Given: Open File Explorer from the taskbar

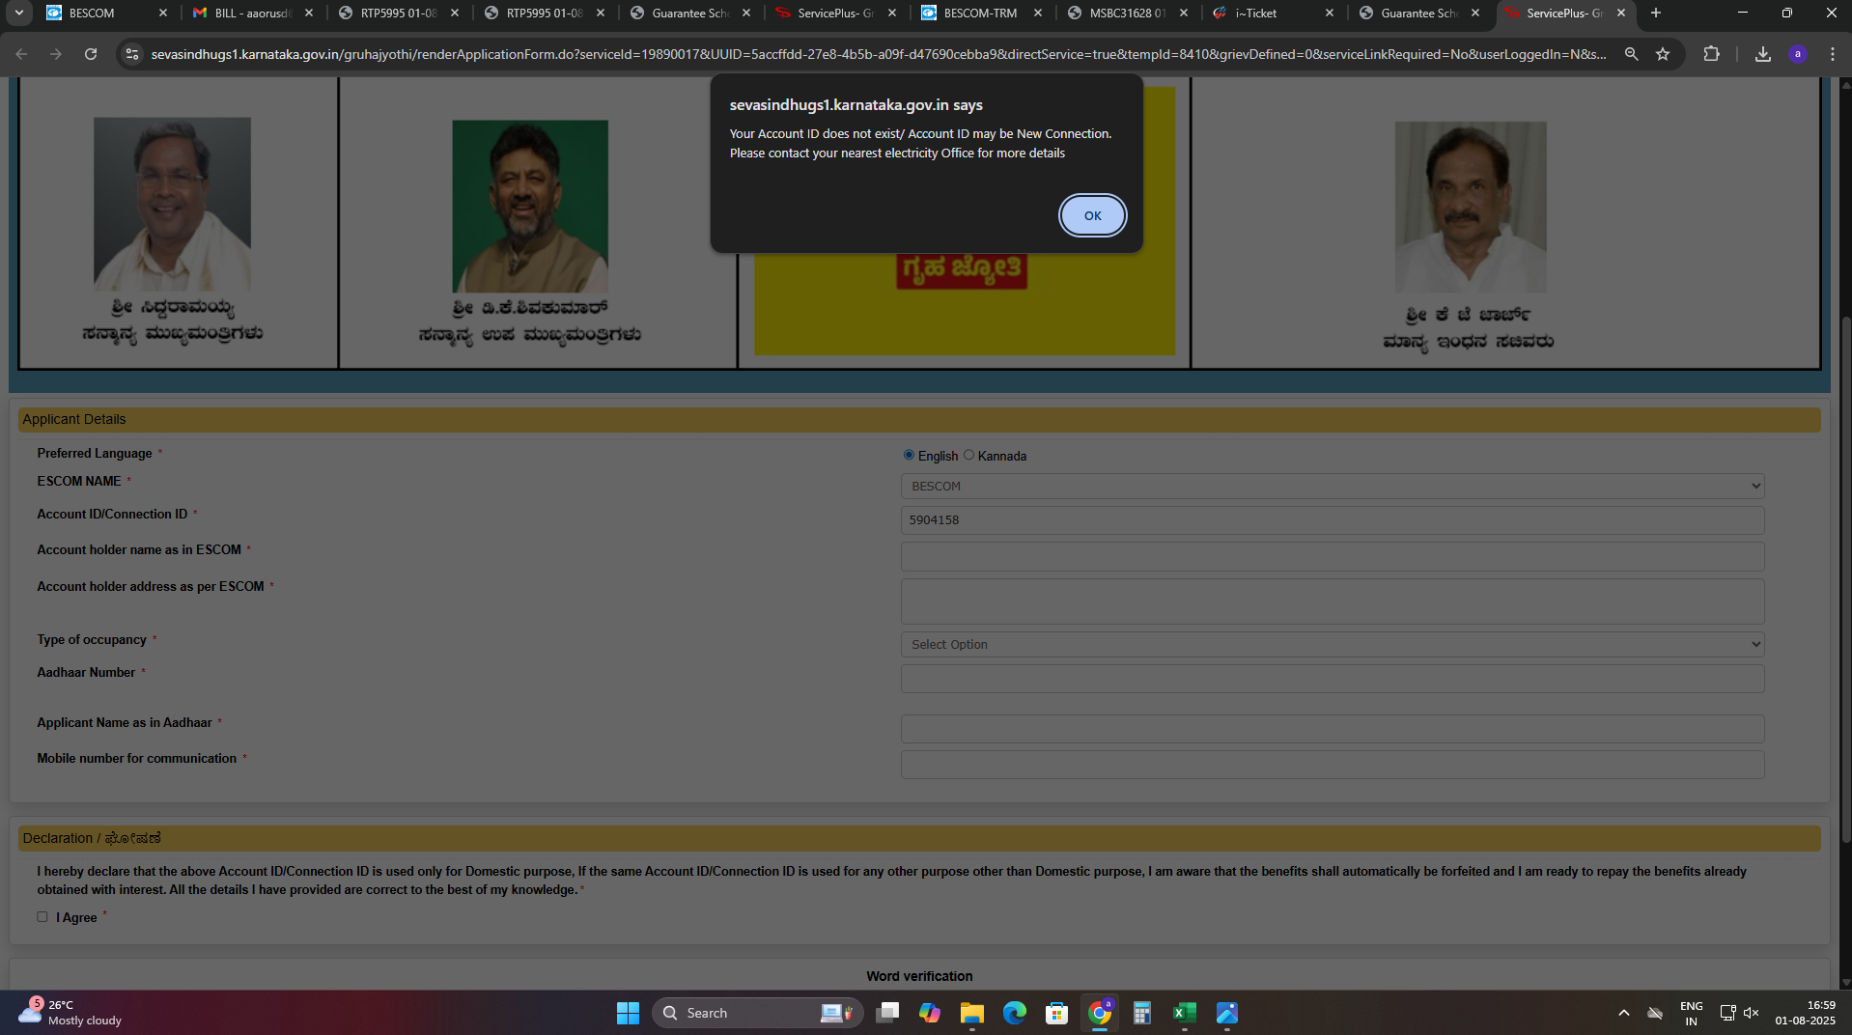Looking at the screenshot, I should coord(971,1013).
